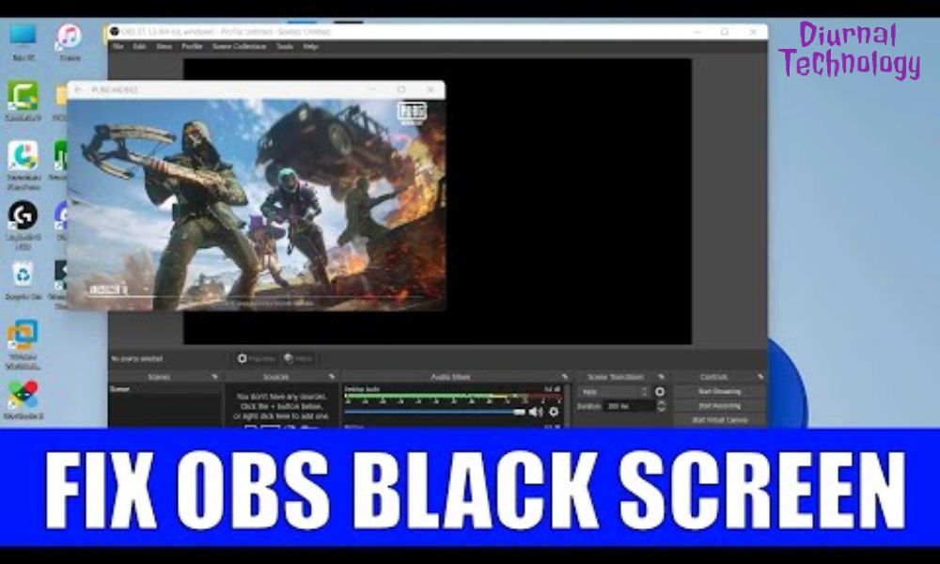The height and width of the screenshot is (564, 940).
Task: Open Filters from the toolbar above the panels
Action: tap(297, 357)
